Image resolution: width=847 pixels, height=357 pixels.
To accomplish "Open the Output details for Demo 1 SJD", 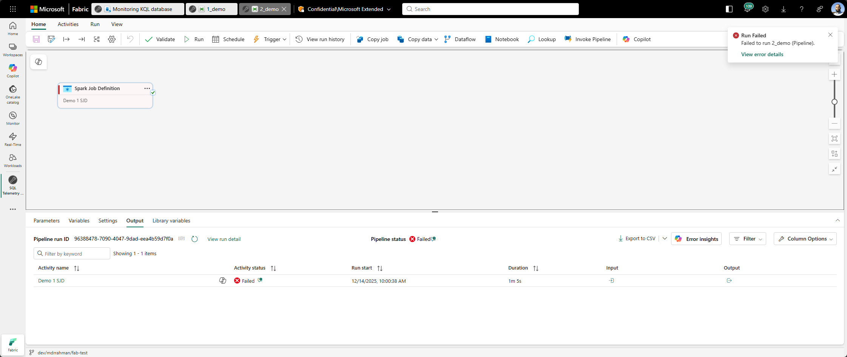I will (x=729, y=280).
